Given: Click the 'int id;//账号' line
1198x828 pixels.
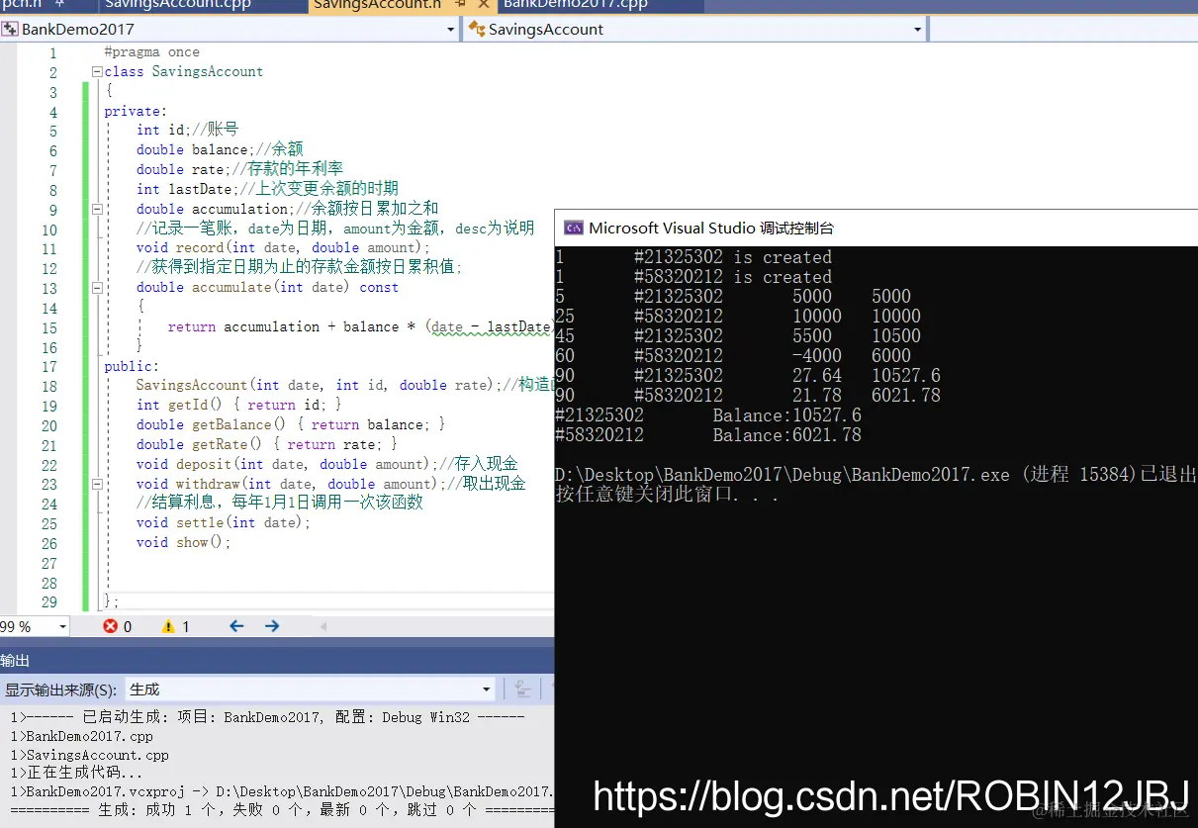Looking at the screenshot, I should (x=187, y=131).
